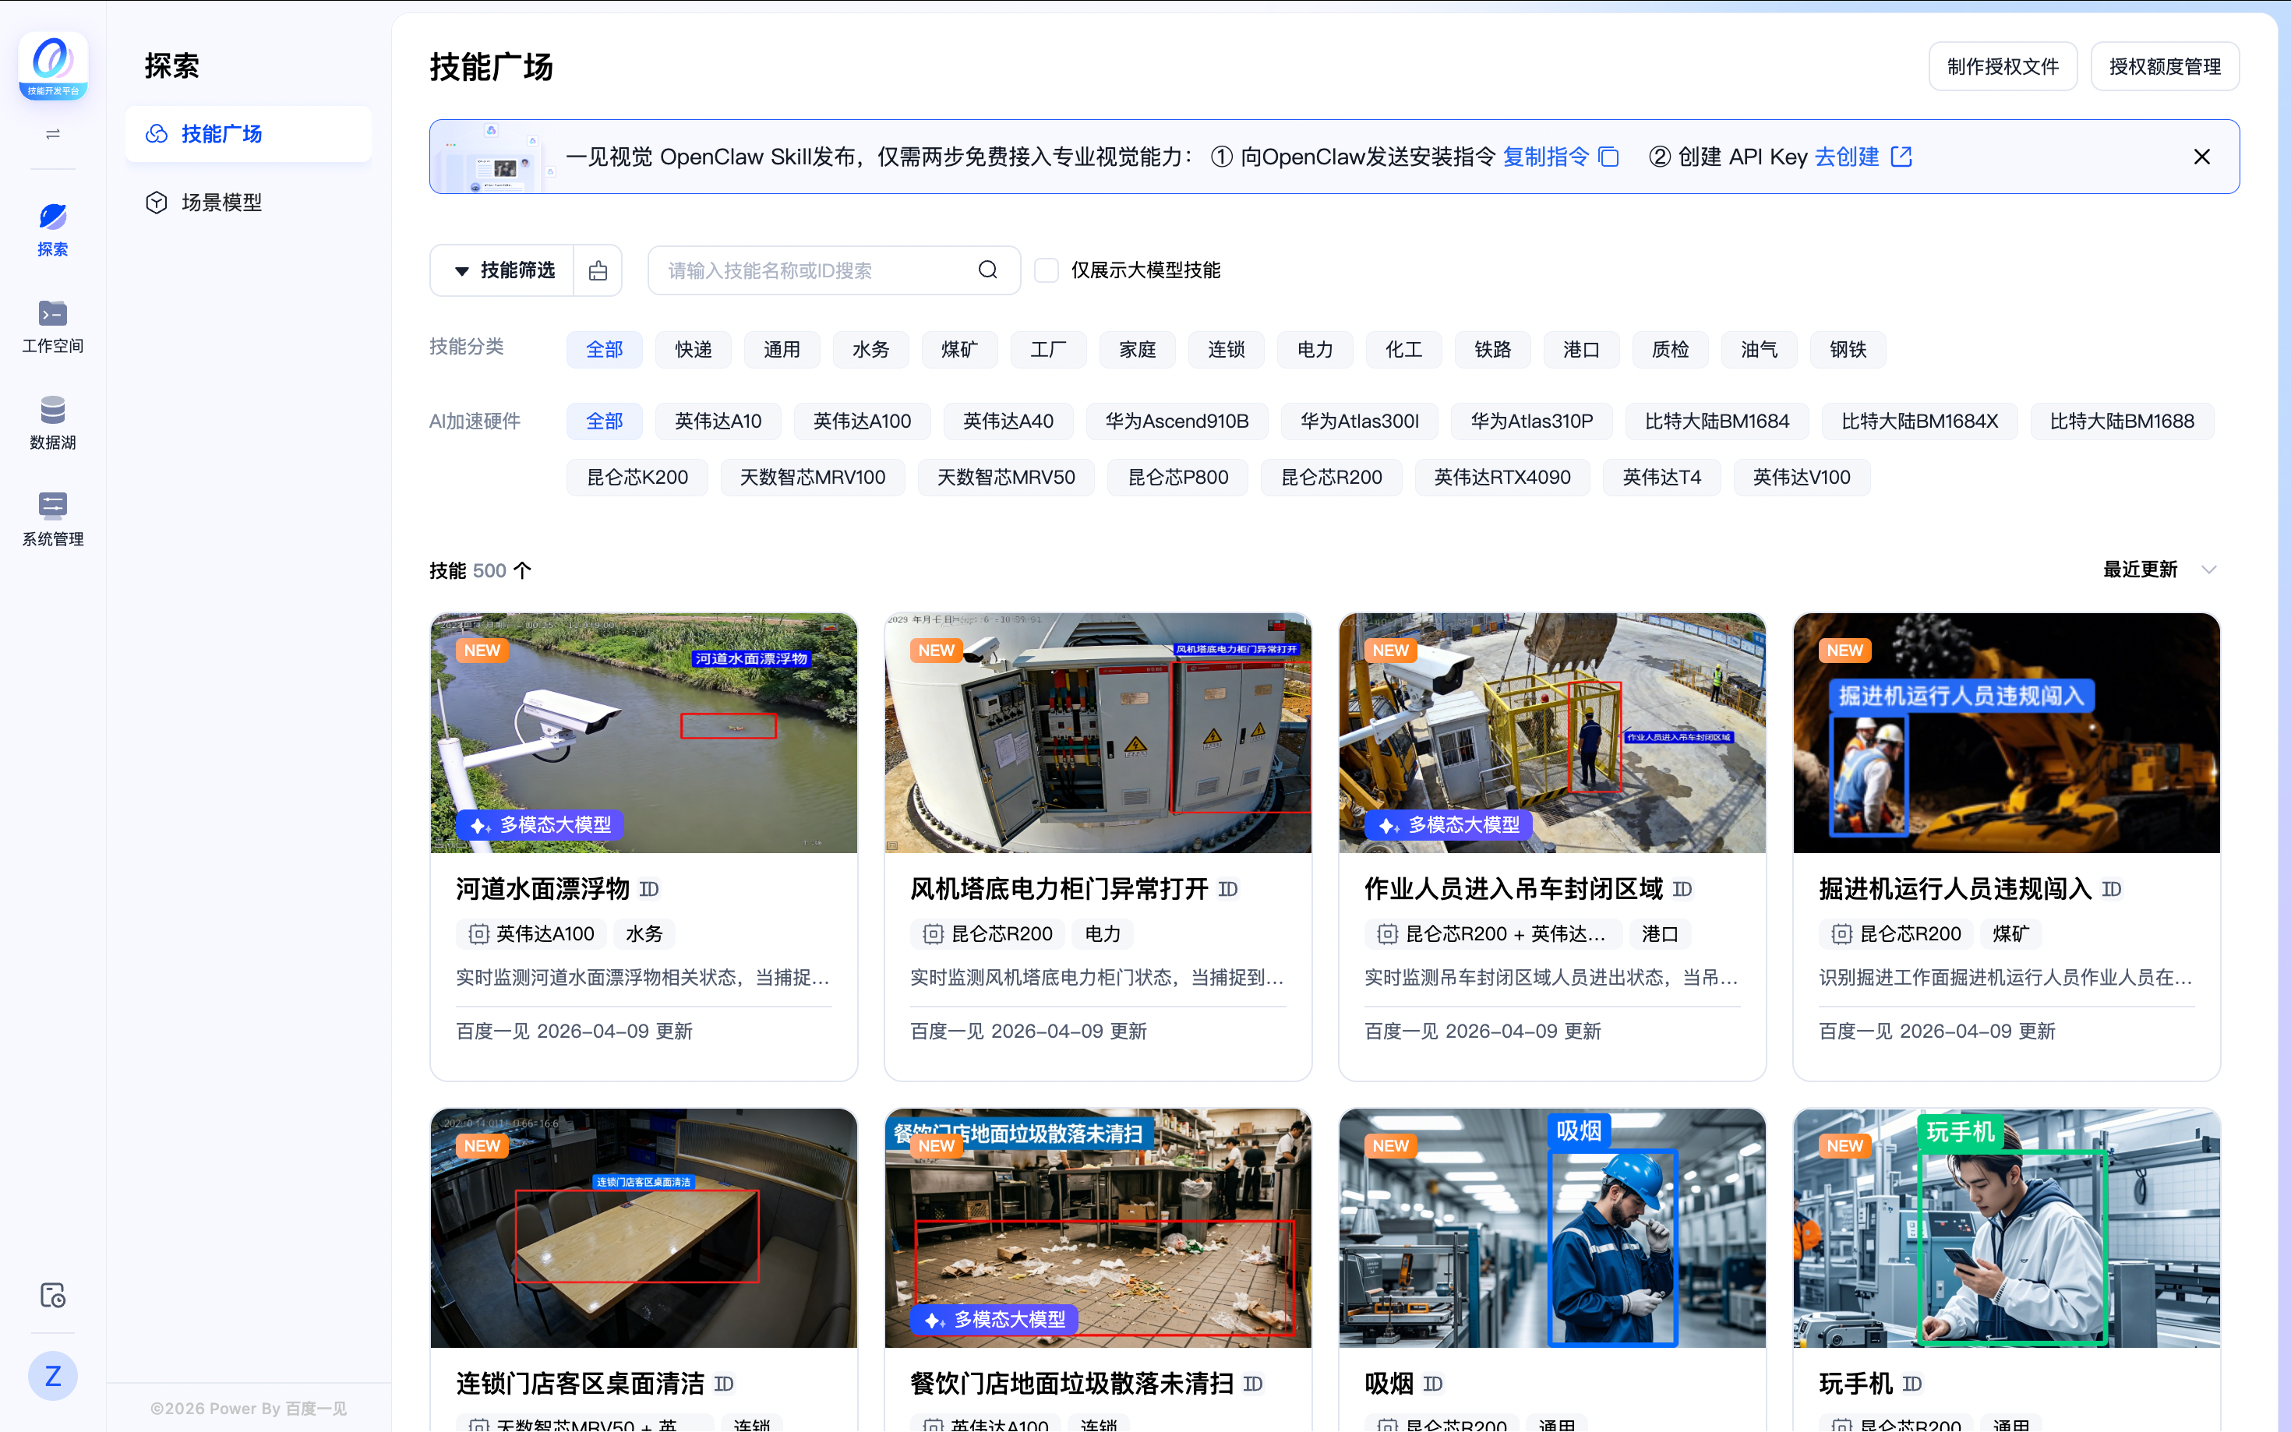Click the copy icon next to 复制指令
The image size is (2291, 1432).
click(1608, 157)
